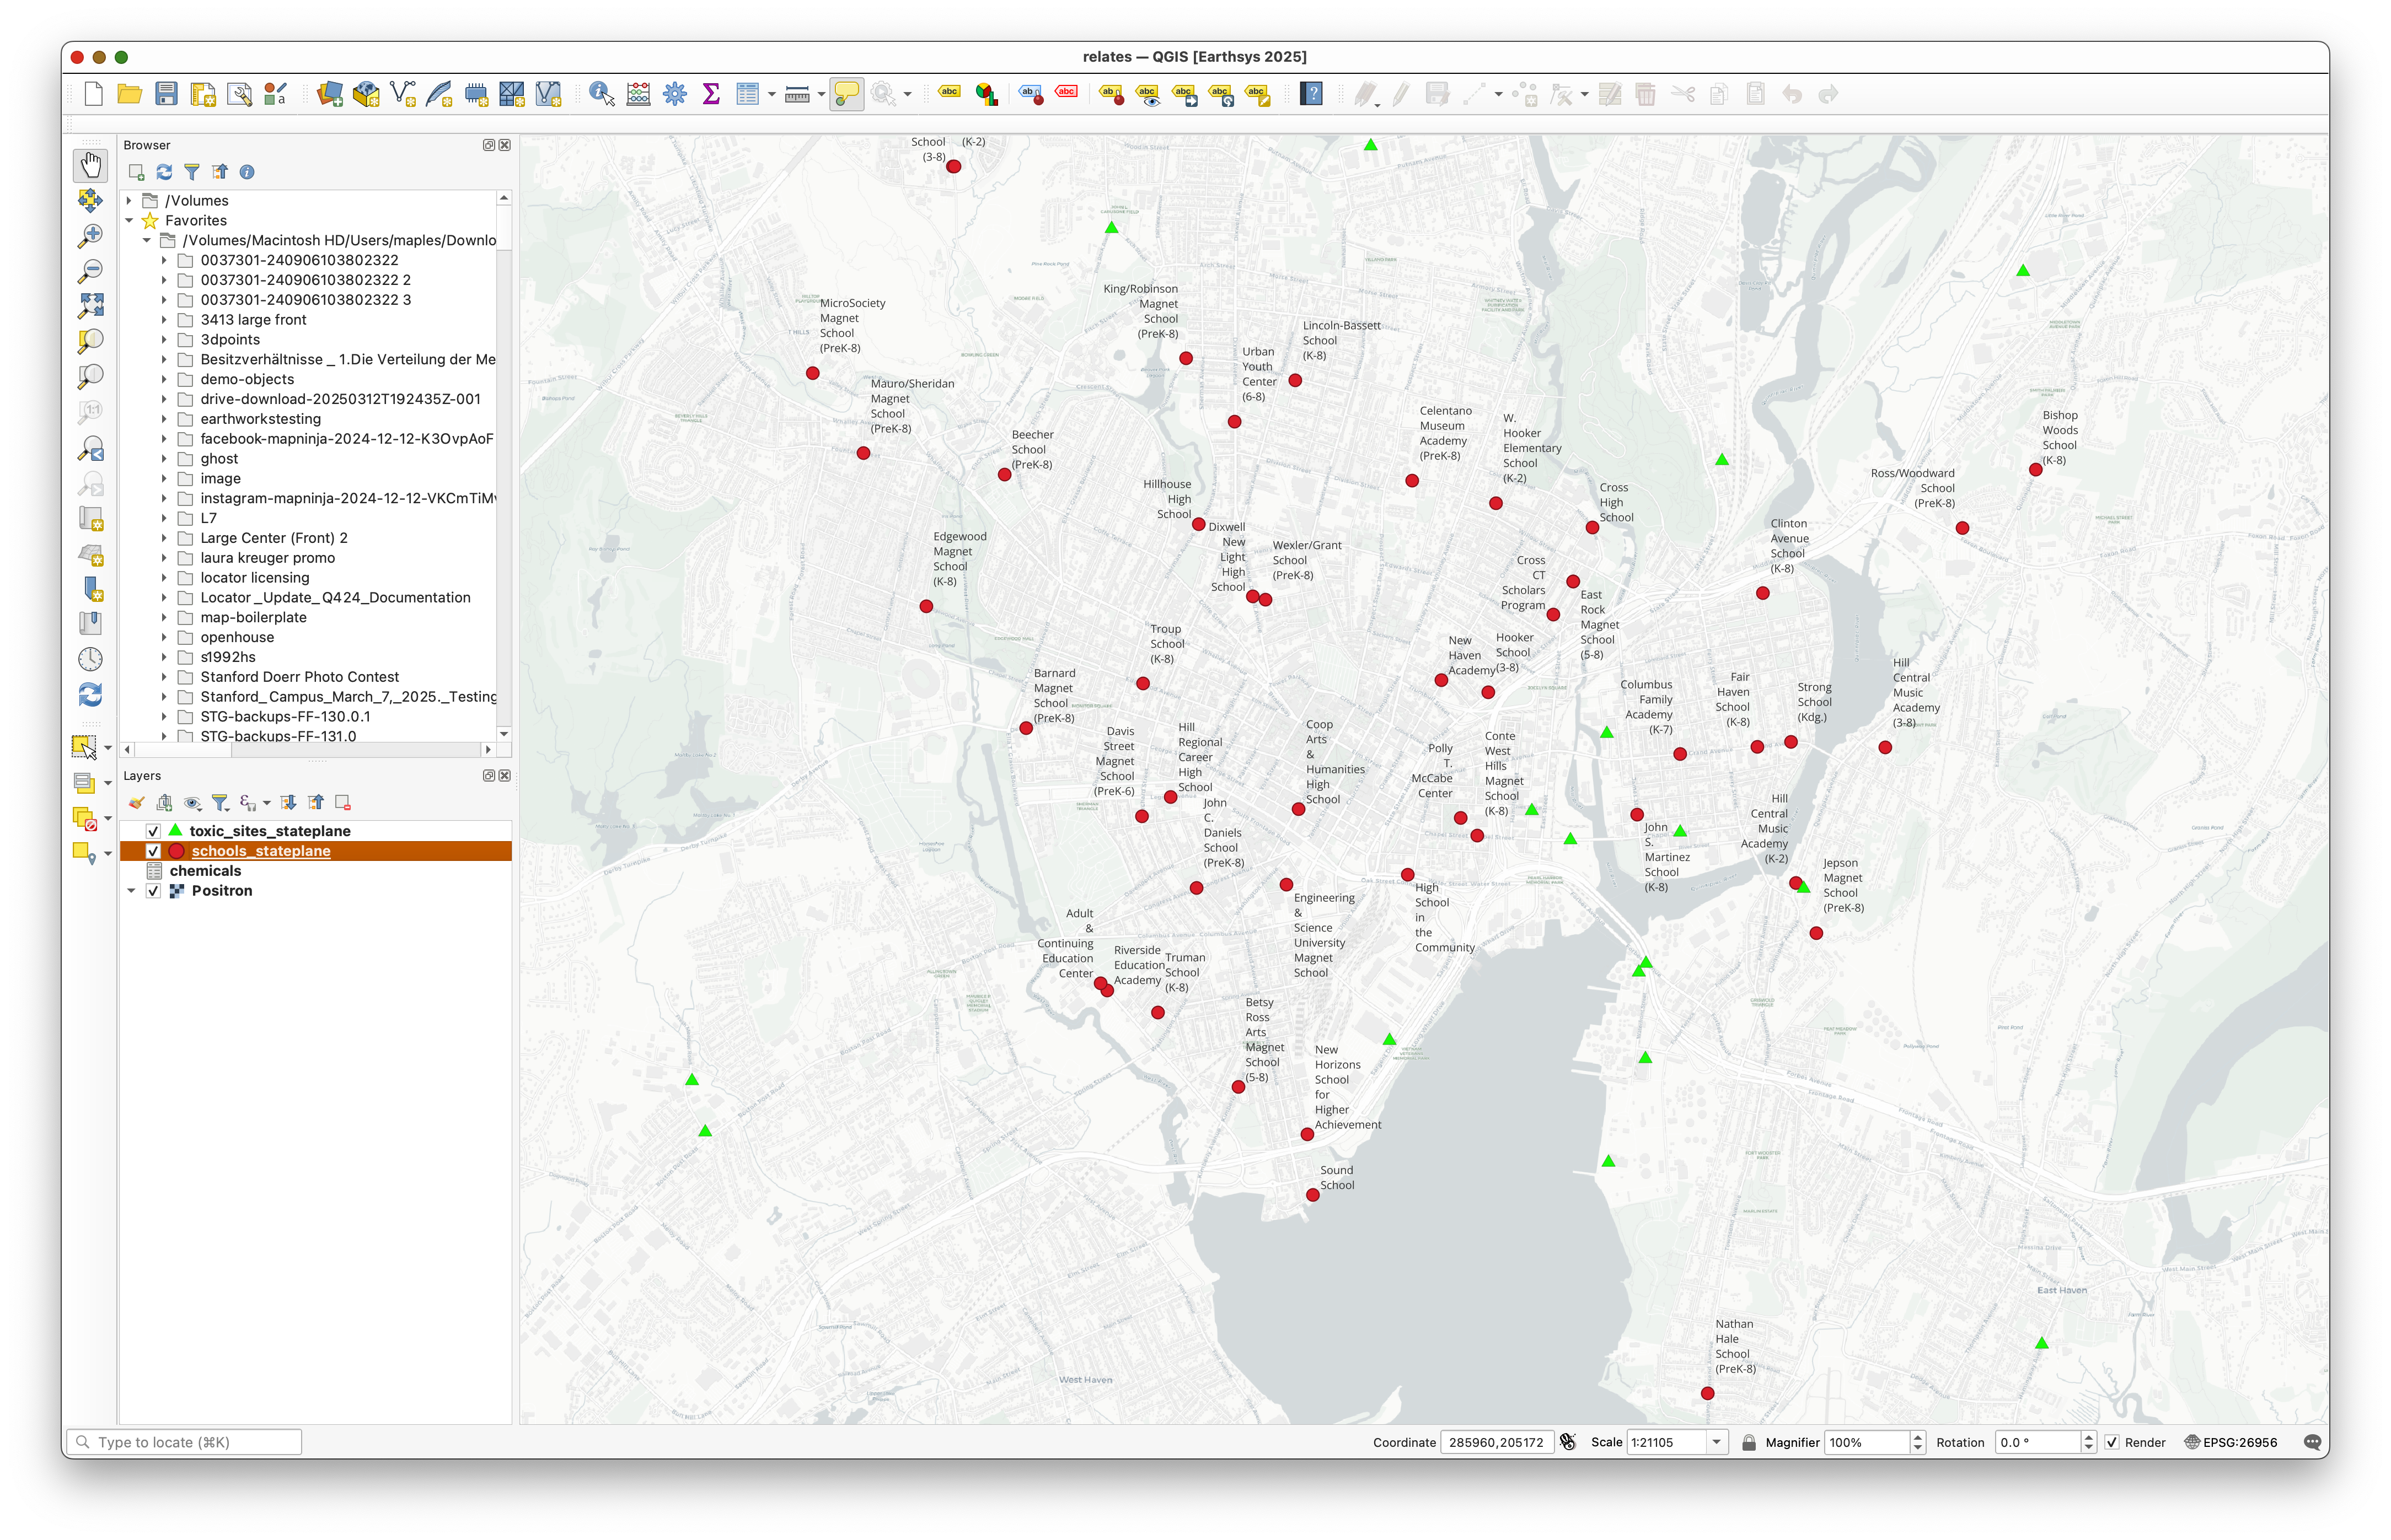Select the Pan Map hand tool

coord(90,165)
